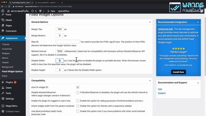
Task: Check Use jQuery(window).load() hook option
Action: [78, 111]
